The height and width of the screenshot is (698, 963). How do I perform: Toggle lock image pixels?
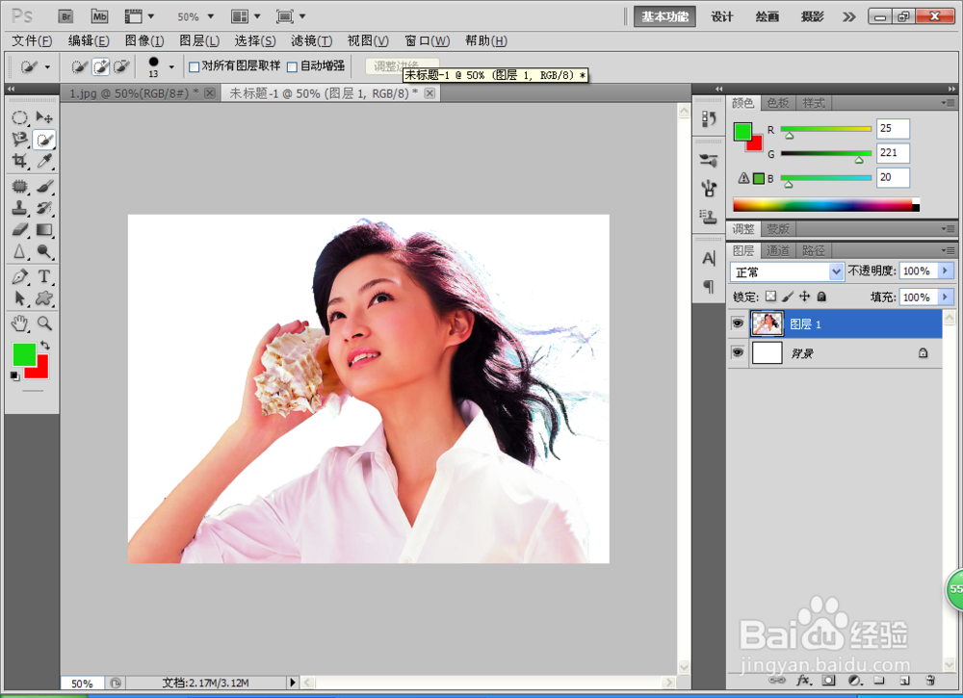(x=788, y=297)
